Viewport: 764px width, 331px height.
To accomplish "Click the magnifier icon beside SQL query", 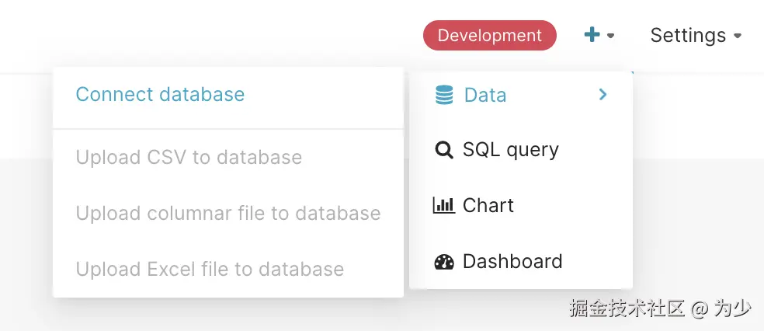I will 444,150.
